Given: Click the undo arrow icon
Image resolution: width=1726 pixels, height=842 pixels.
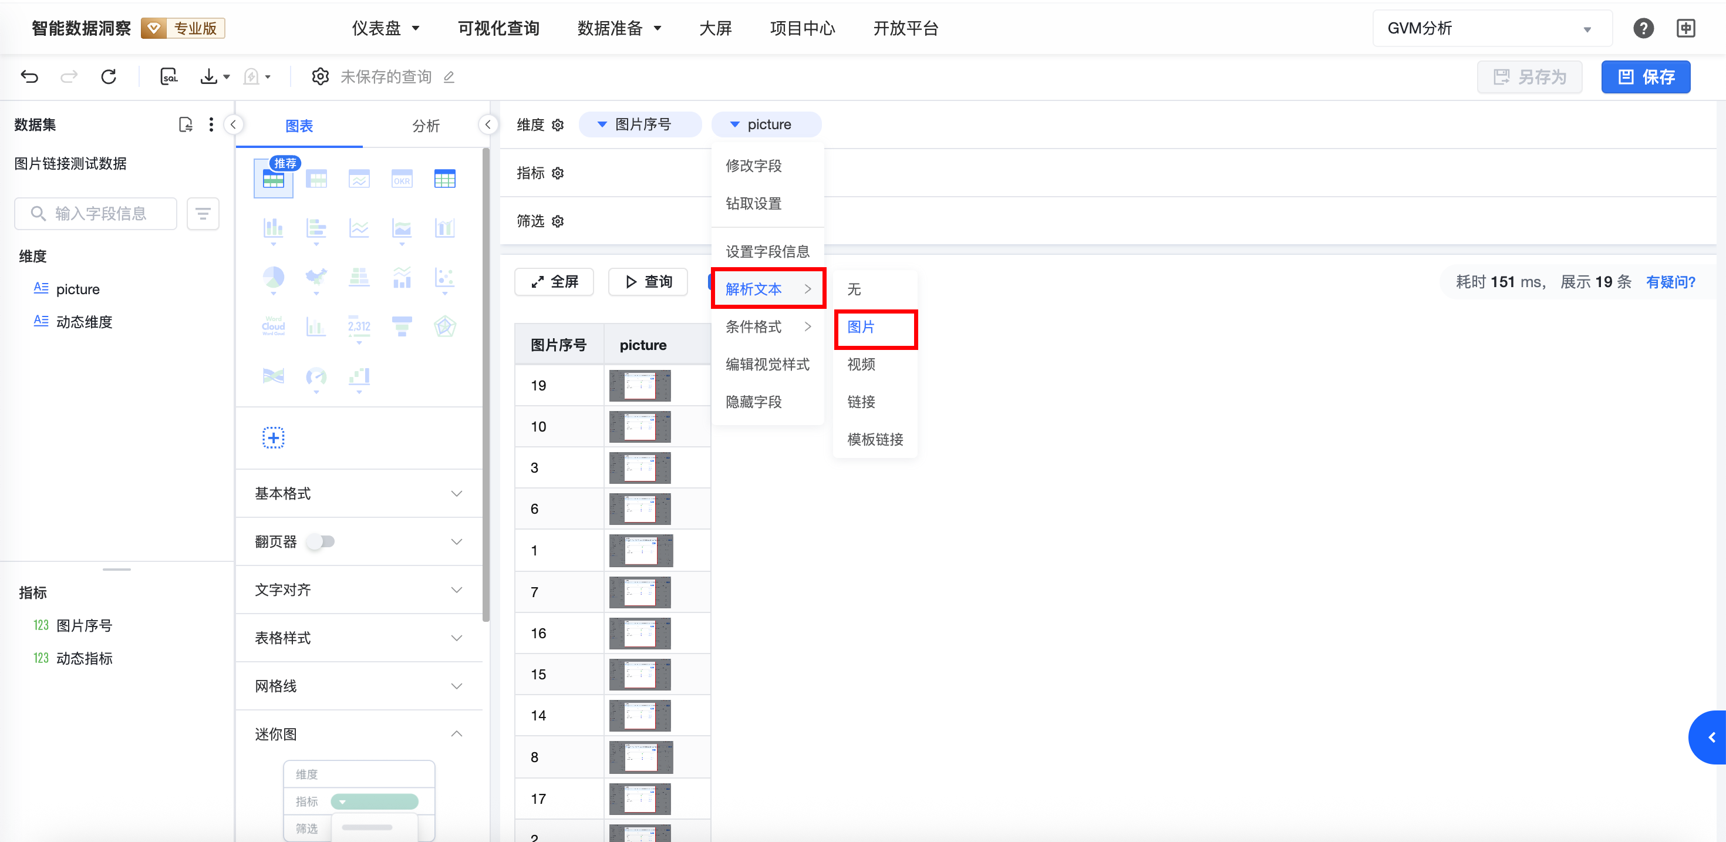Looking at the screenshot, I should [29, 76].
